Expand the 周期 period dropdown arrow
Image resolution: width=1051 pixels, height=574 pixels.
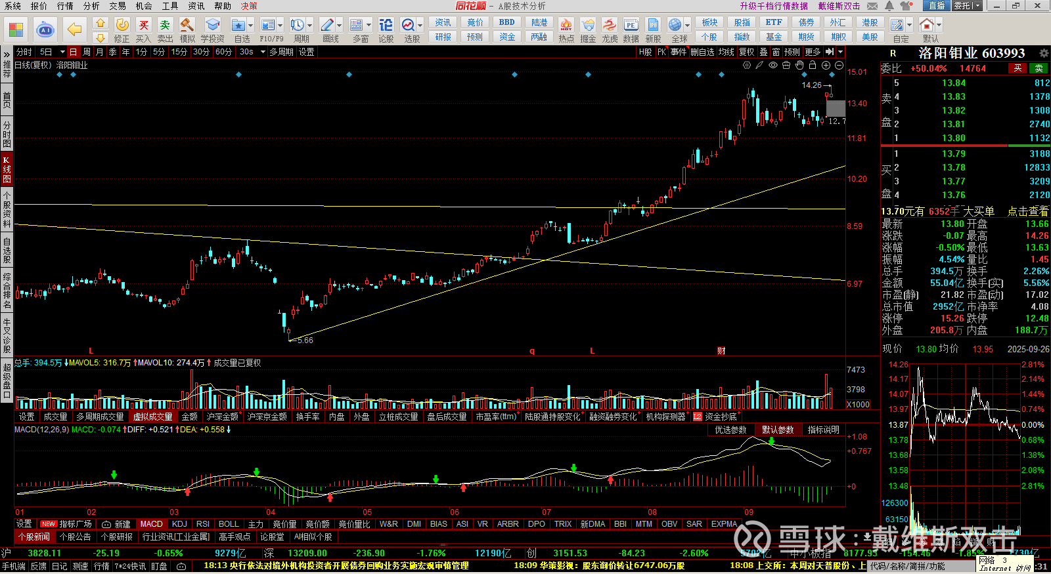point(310,26)
